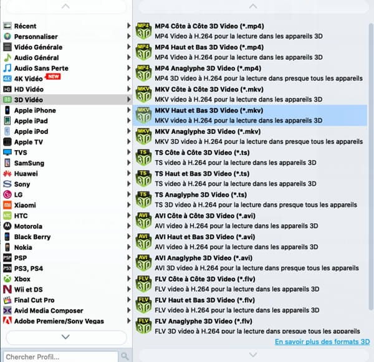
Task: Click the Audio Général green note icon
Action: (7, 57)
